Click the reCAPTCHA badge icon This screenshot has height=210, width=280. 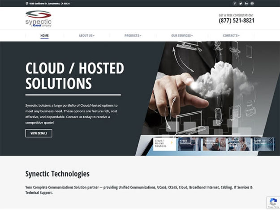pos(273,202)
